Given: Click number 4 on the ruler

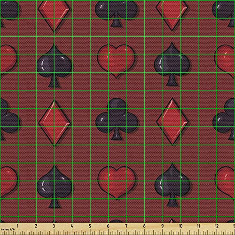Looking at the screenshot, I should 72,226.
